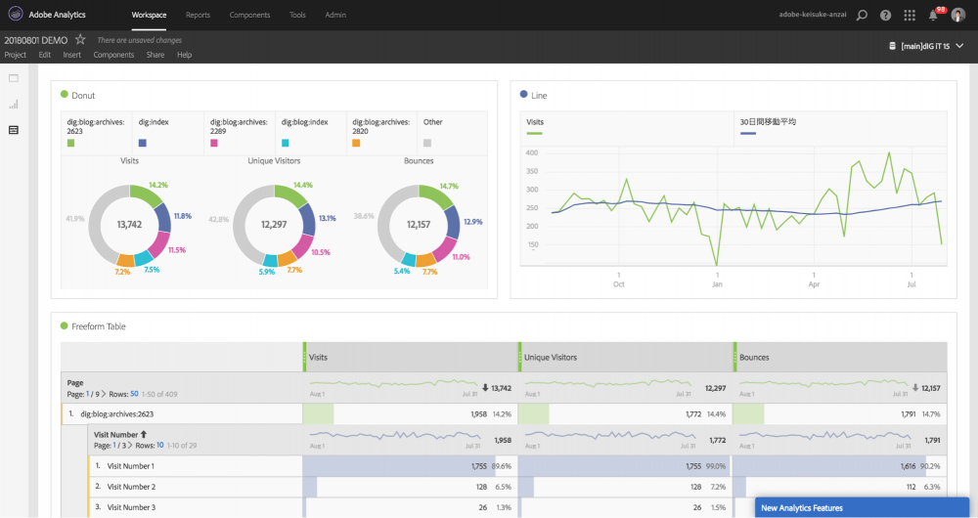Screen dimensions: 978x518
Task: Go to next page in Visit Number pager
Action: tap(130, 445)
